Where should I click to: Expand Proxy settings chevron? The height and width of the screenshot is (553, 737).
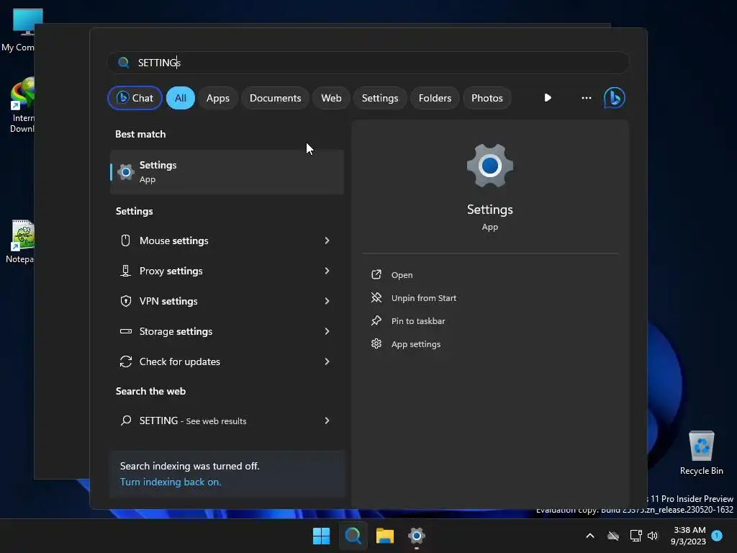point(327,271)
